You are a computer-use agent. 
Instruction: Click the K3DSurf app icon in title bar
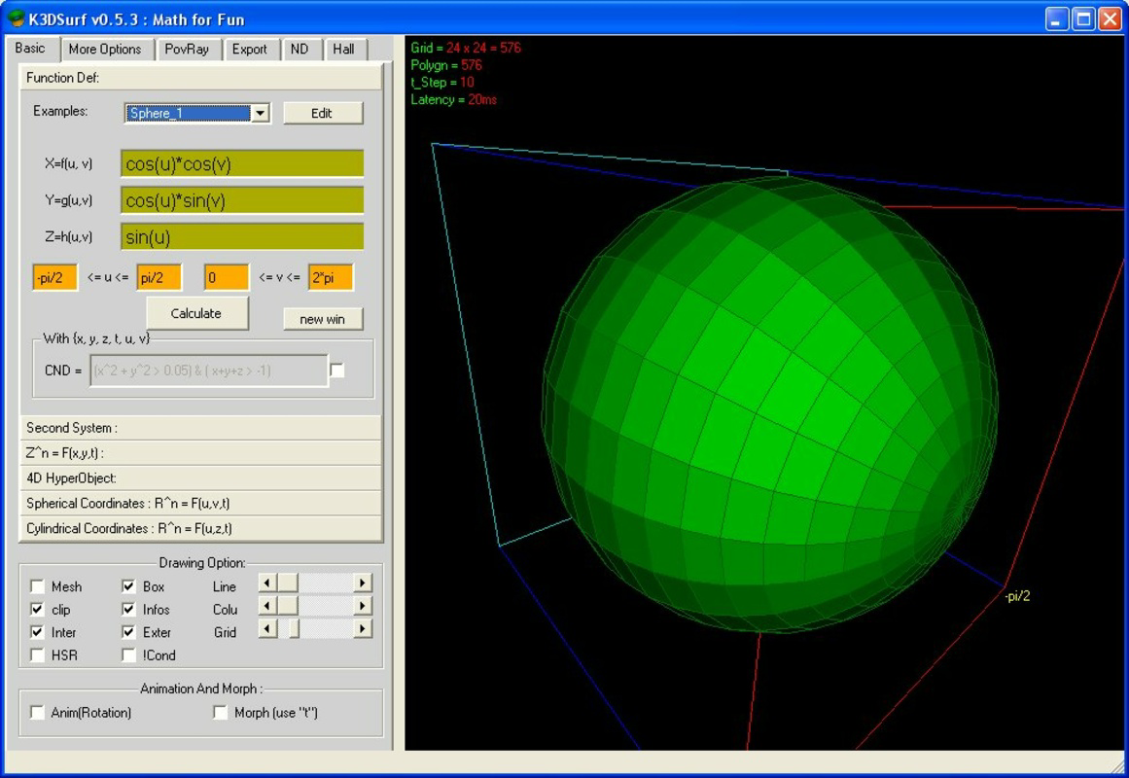[16, 18]
